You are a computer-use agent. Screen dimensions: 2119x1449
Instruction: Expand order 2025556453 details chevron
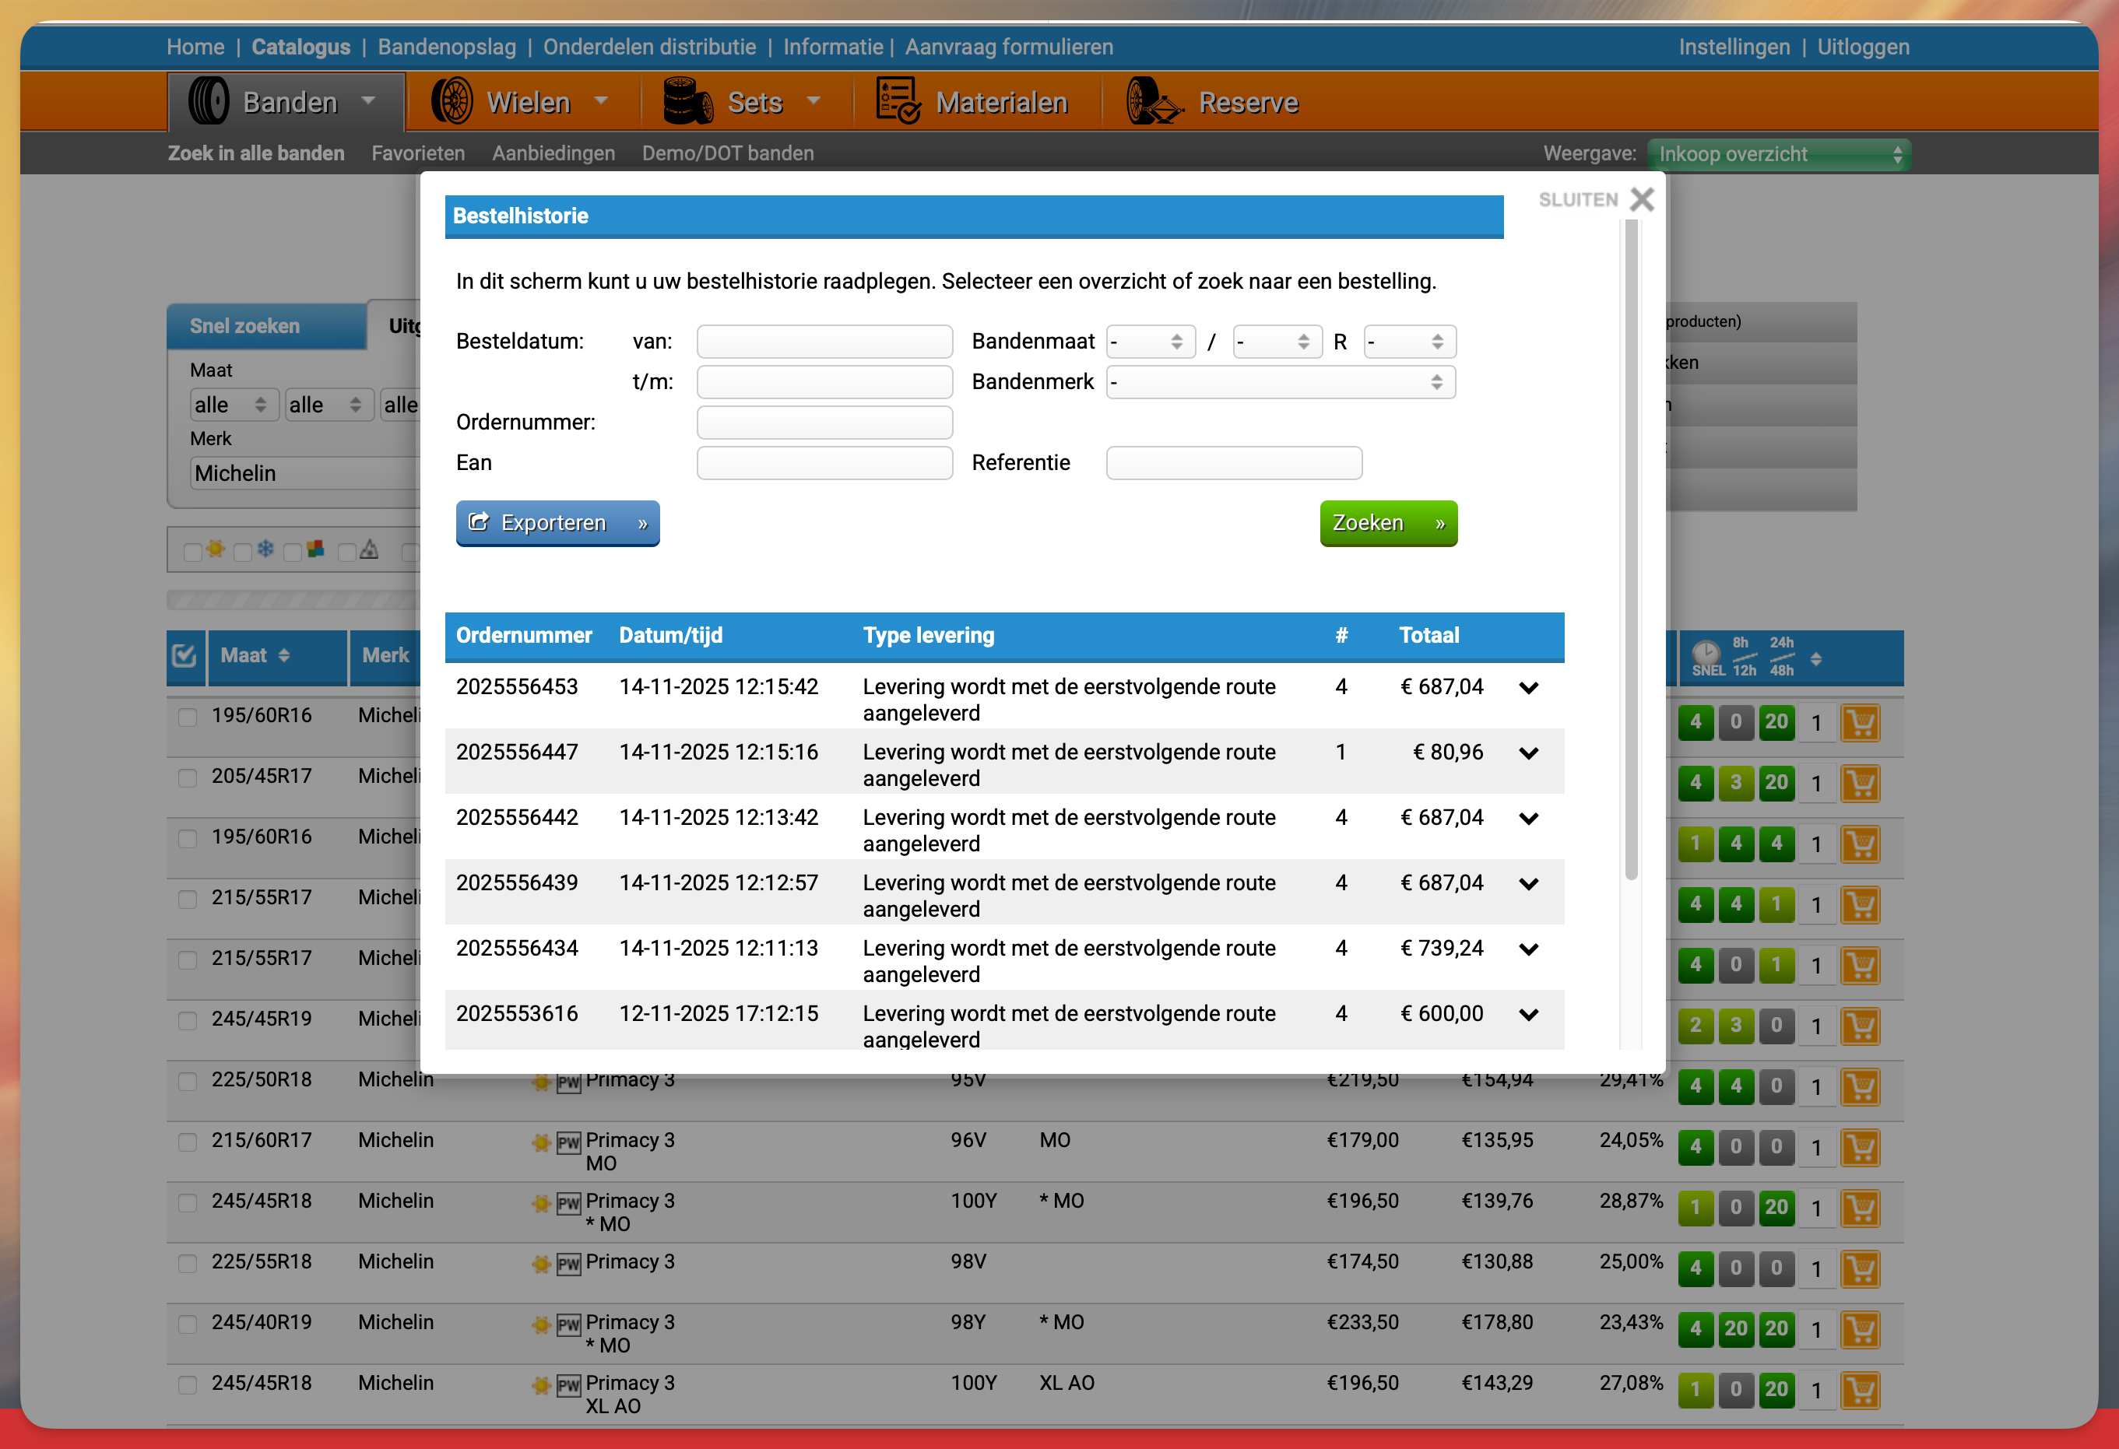click(1528, 688)
